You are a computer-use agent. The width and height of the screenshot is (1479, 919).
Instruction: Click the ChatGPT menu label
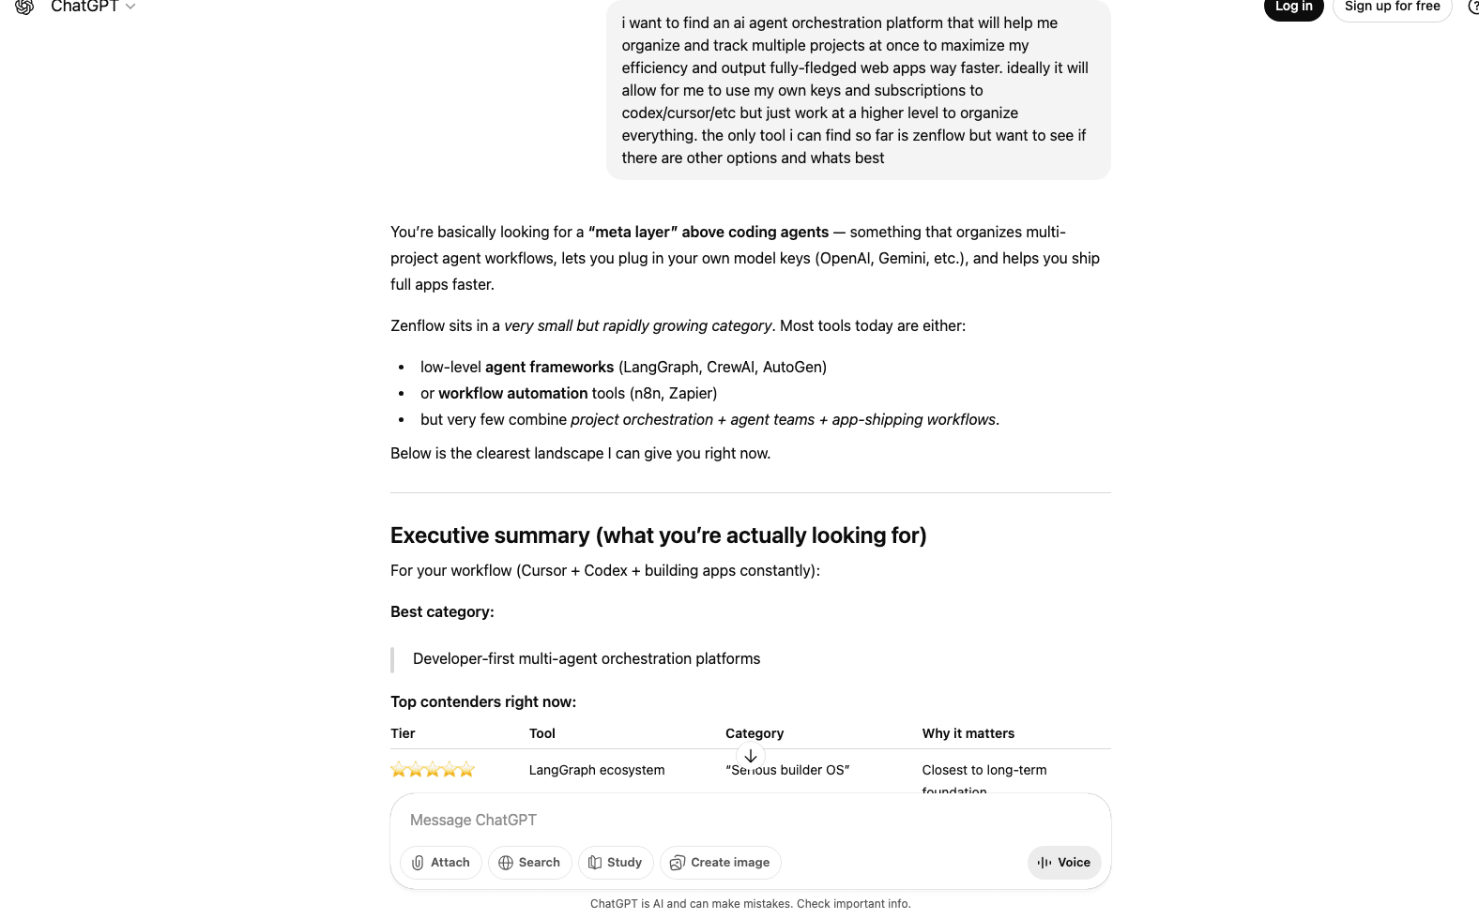click(85, 8)
